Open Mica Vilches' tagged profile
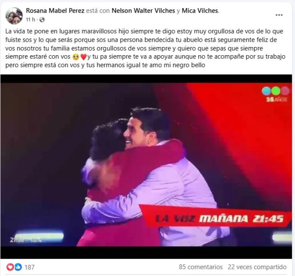This screenshot has width=295, height=276. [200, 11]
